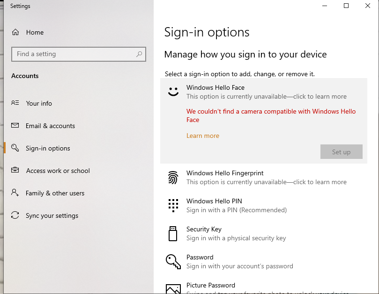Select Sign-in options in sidebar

[79, 148]
